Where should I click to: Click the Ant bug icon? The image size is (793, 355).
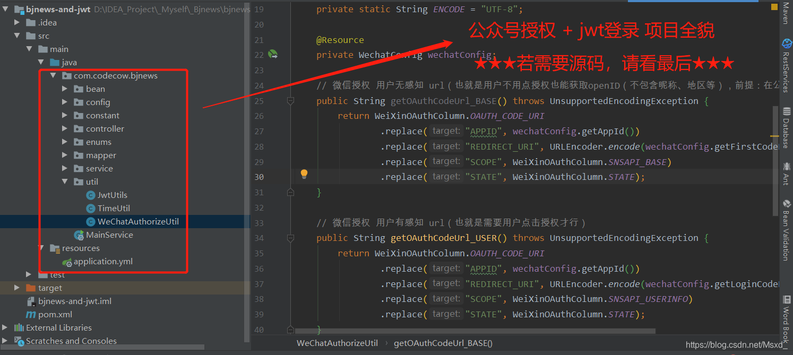(786, 166)
